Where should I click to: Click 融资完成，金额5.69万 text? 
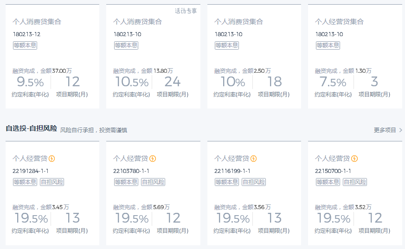[141, 207]
